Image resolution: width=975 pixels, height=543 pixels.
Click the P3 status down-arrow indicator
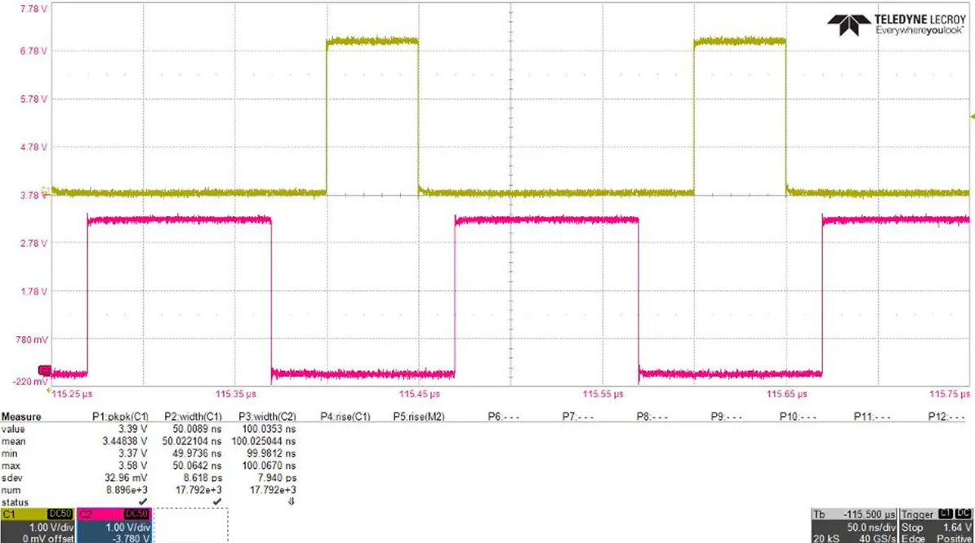[292, 501]
